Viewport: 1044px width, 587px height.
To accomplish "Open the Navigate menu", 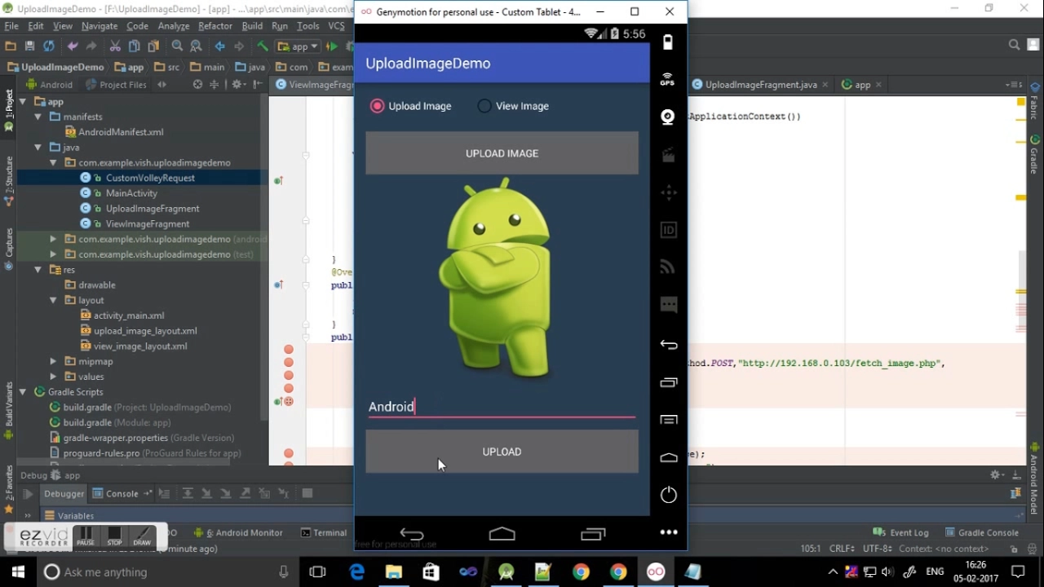I will [100, 26].
